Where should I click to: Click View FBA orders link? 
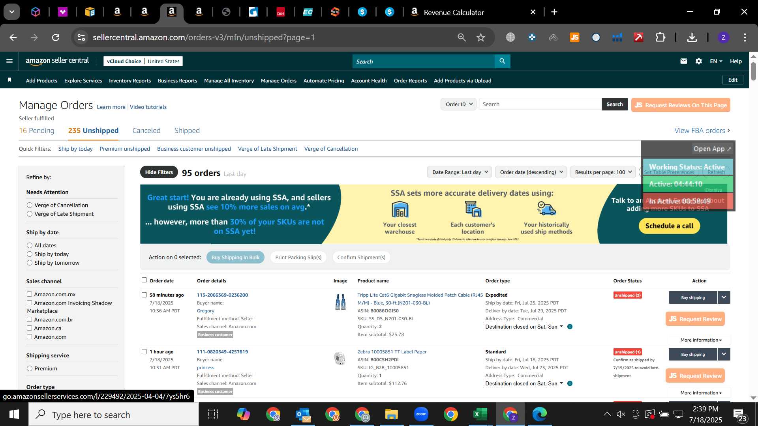pyautogui.click(x=702, y=131)
